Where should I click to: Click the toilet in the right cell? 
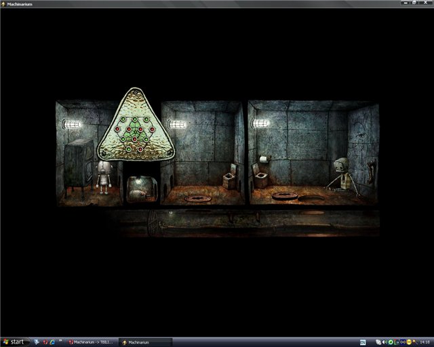coord(259,176)
